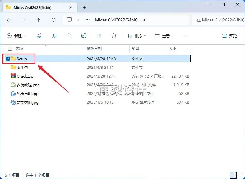Minimize the Explorer window
Viewport: 245px width, 179px height.
coord(209,5)
